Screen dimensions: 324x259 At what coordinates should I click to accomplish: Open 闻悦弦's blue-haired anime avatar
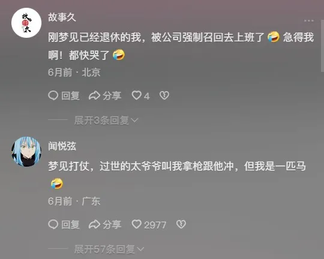26,152
